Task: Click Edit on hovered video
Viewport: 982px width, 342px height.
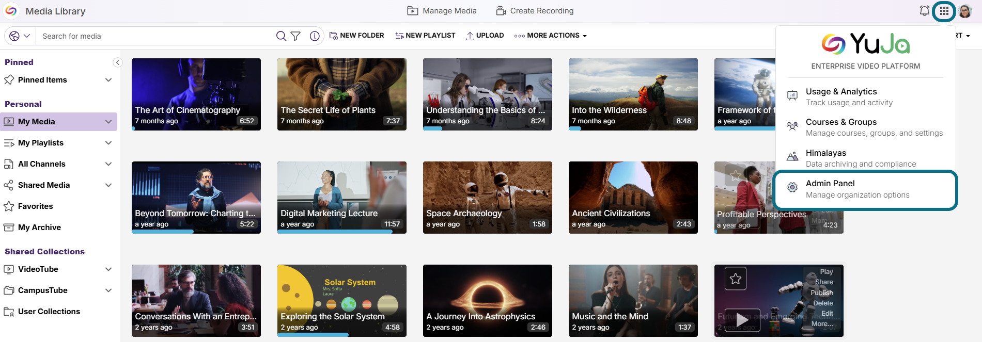Action: (827, 314)
